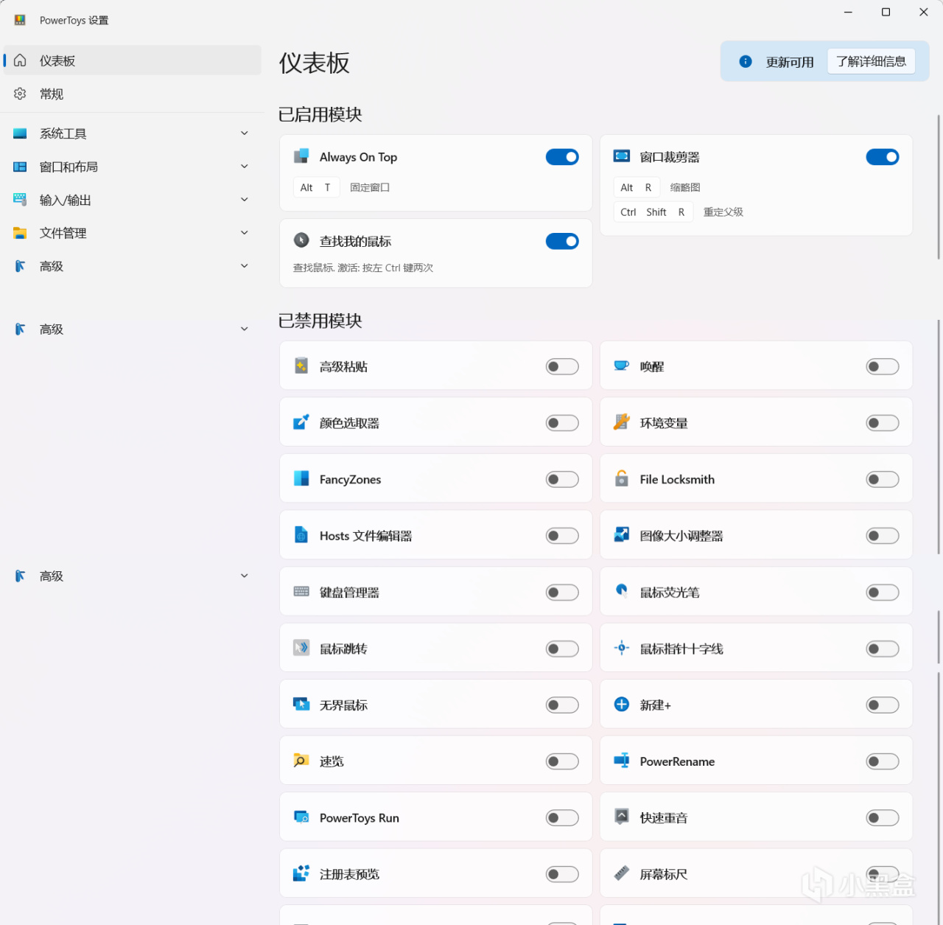Enable the 速览 switch
Screen dimensions: 943x925
[x=562, y=761]
